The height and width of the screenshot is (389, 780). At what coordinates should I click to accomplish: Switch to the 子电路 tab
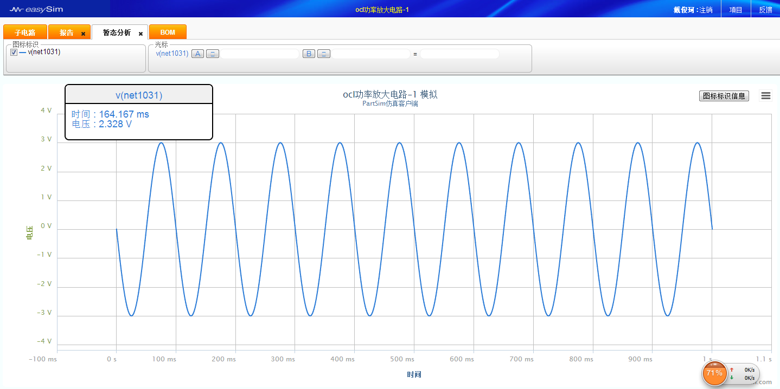[25, 33]
